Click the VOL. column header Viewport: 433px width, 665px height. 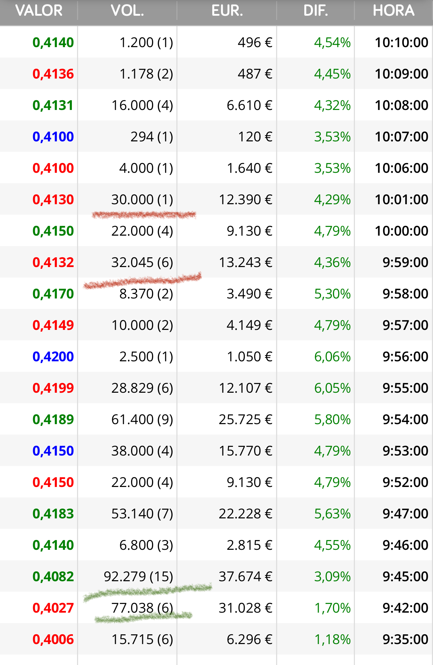click(127, 10)
